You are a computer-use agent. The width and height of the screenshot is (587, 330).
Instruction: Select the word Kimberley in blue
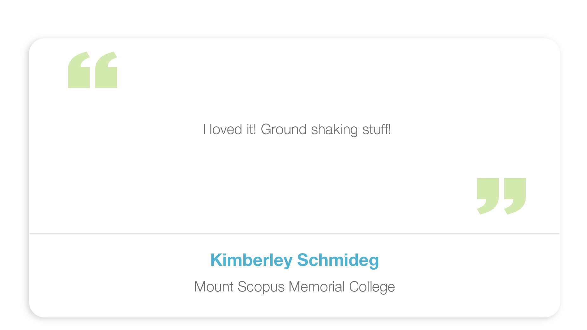point(252,260)
